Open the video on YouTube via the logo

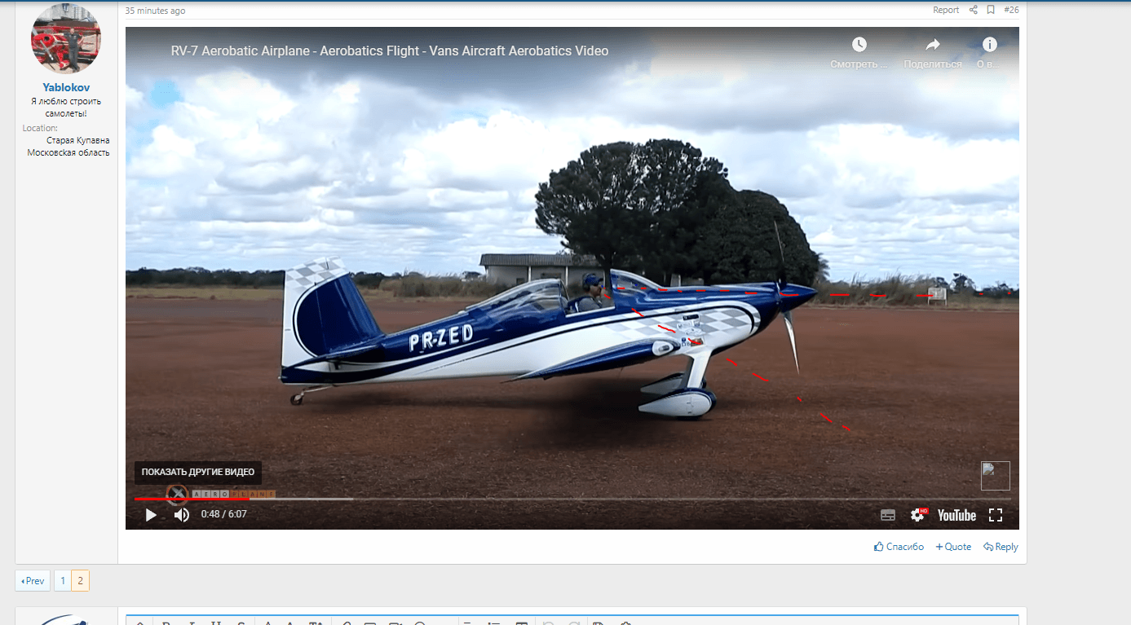click(x=956, y=515)
